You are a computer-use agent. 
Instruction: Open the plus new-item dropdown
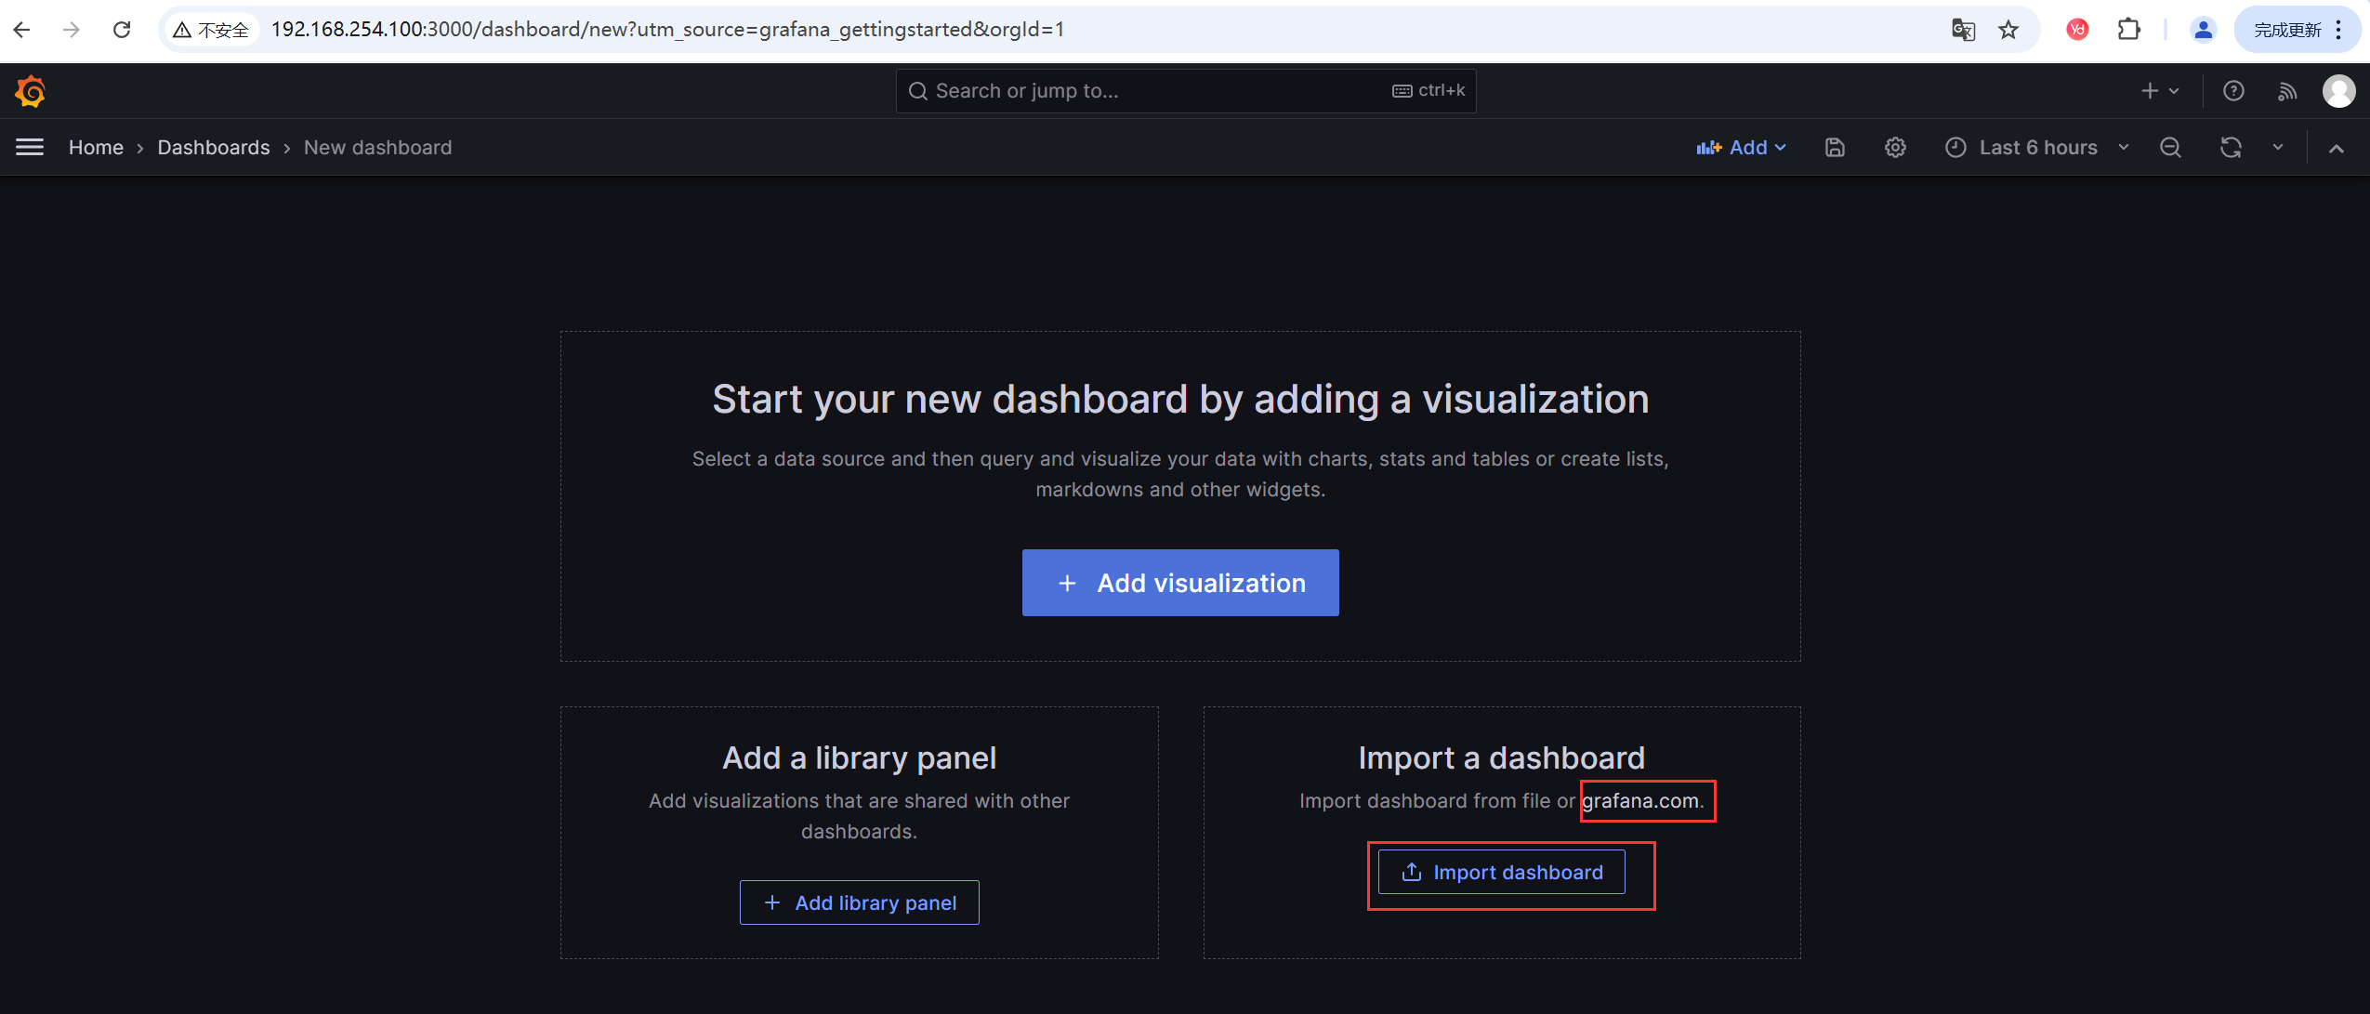pos(2160,91)
